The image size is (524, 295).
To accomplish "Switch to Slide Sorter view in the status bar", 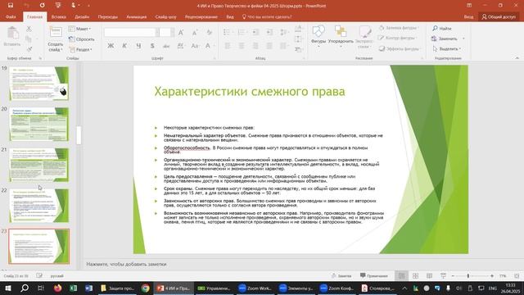I will [415, 276].
